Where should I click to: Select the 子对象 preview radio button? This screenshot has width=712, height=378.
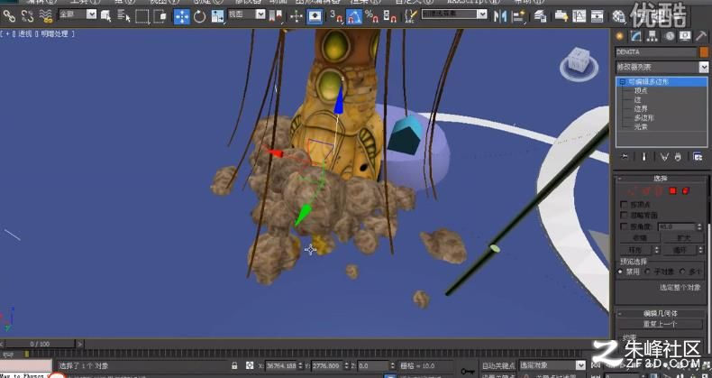648,272
